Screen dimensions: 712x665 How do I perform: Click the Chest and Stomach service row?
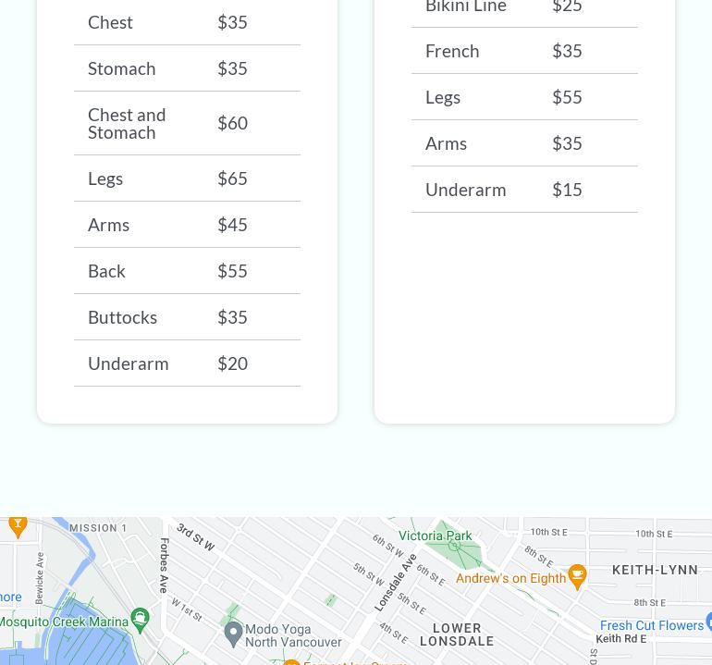tap(187, 123)
